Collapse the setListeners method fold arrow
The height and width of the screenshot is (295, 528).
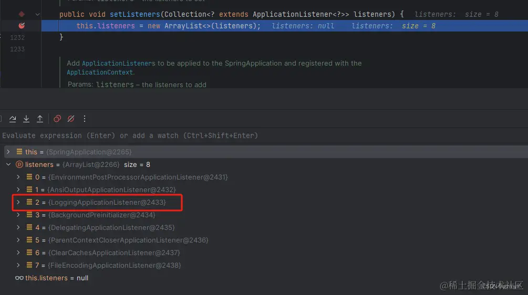(37, 15)
